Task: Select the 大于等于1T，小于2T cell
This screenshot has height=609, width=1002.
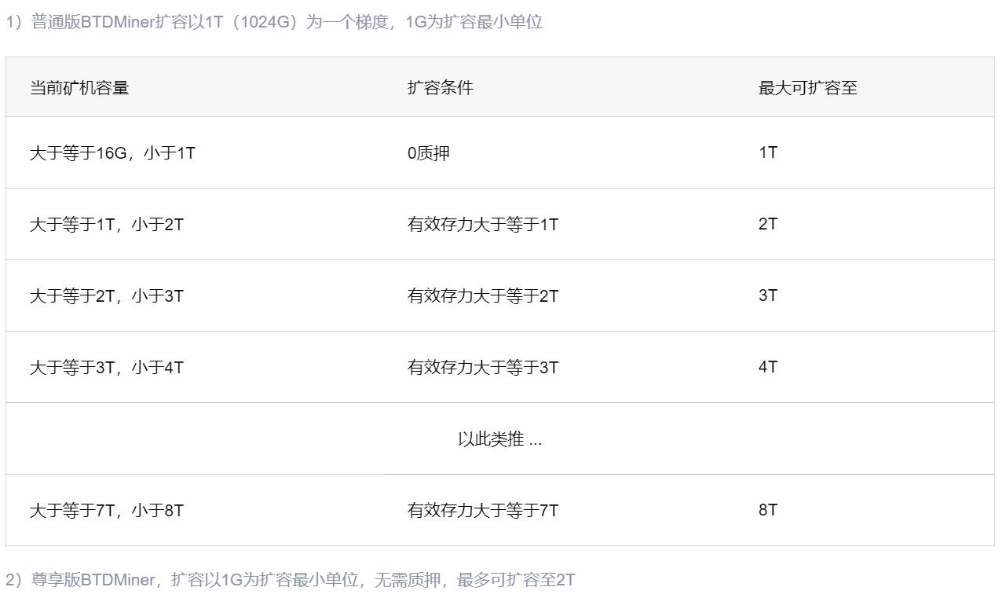Action: [107, 225]
